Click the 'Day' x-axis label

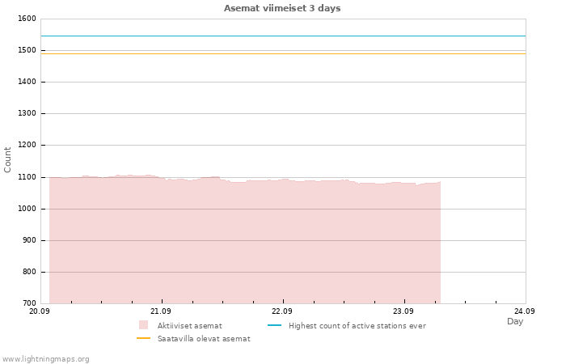515,321
